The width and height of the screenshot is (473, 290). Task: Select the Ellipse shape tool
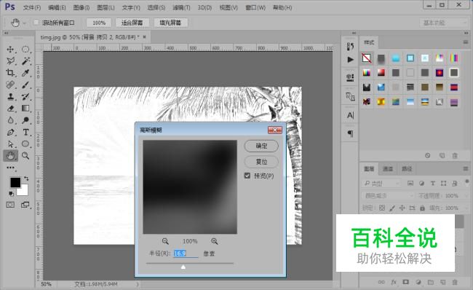point(25,144)
